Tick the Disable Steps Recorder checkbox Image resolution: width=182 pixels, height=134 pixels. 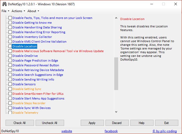(10, 103)
